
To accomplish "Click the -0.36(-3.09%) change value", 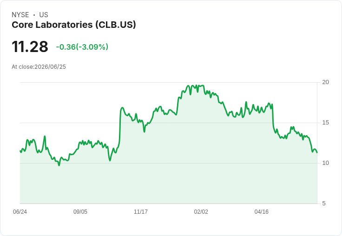I will click(82, 47).
